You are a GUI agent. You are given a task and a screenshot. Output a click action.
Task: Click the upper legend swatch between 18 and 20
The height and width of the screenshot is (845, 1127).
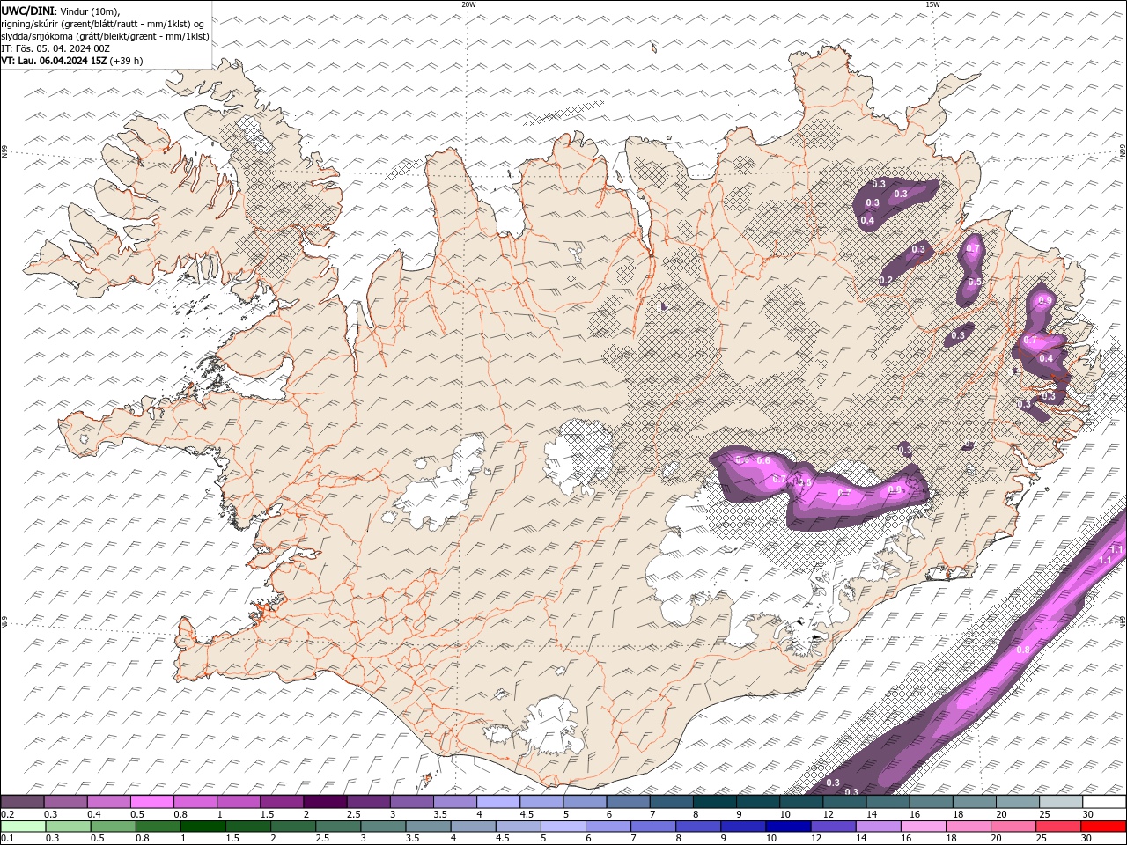[x=975, y=802]
